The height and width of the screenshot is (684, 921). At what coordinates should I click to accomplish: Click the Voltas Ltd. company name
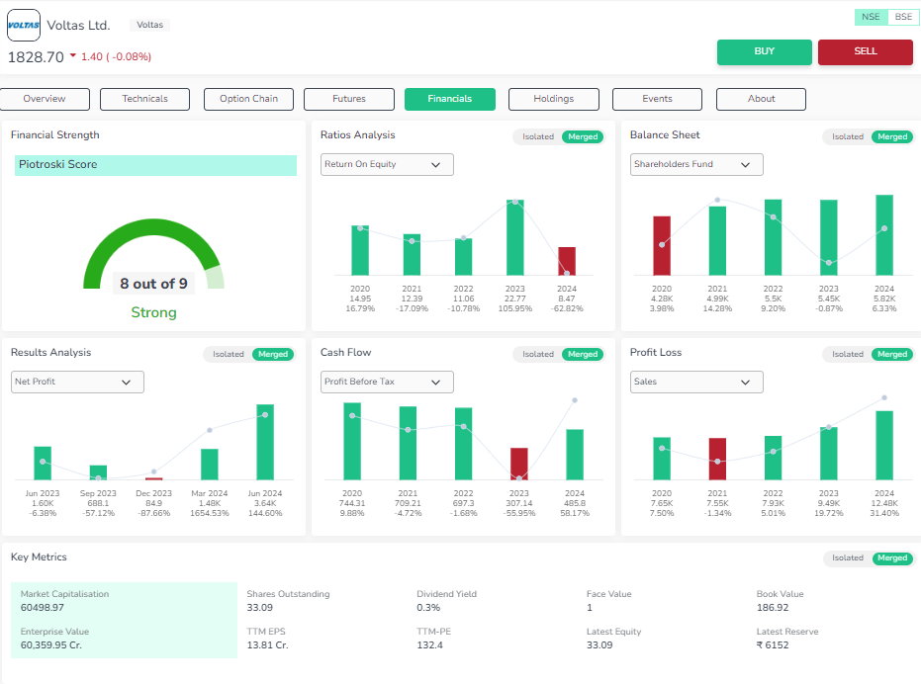click(78, 26)
